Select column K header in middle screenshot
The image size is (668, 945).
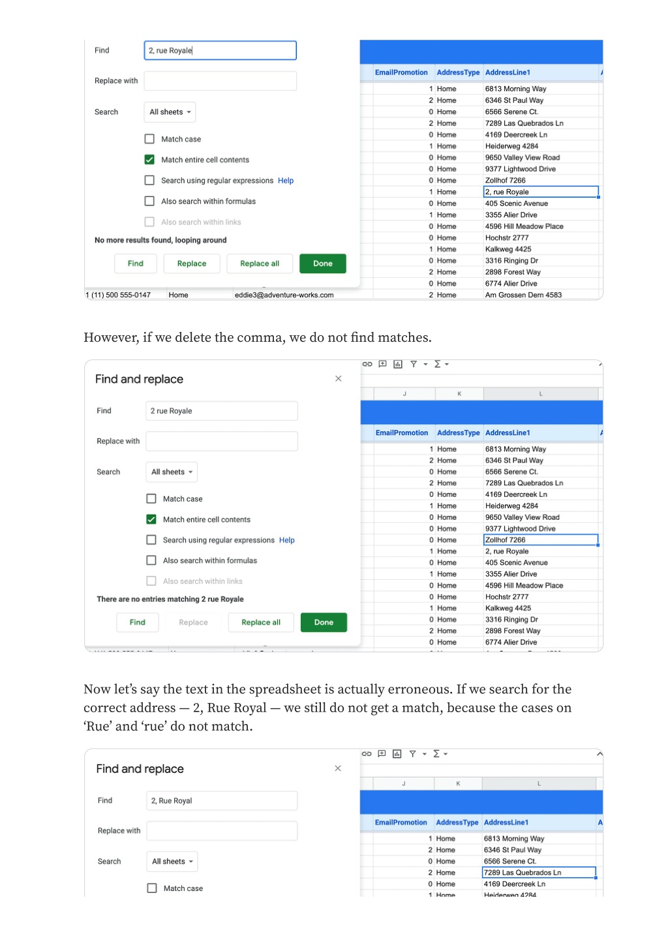[460, 394]
